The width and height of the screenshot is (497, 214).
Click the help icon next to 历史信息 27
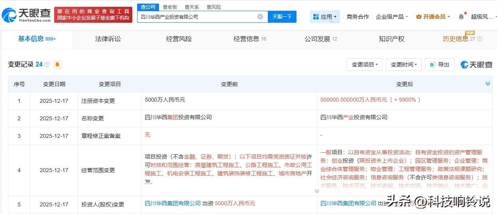pos(480,39)
